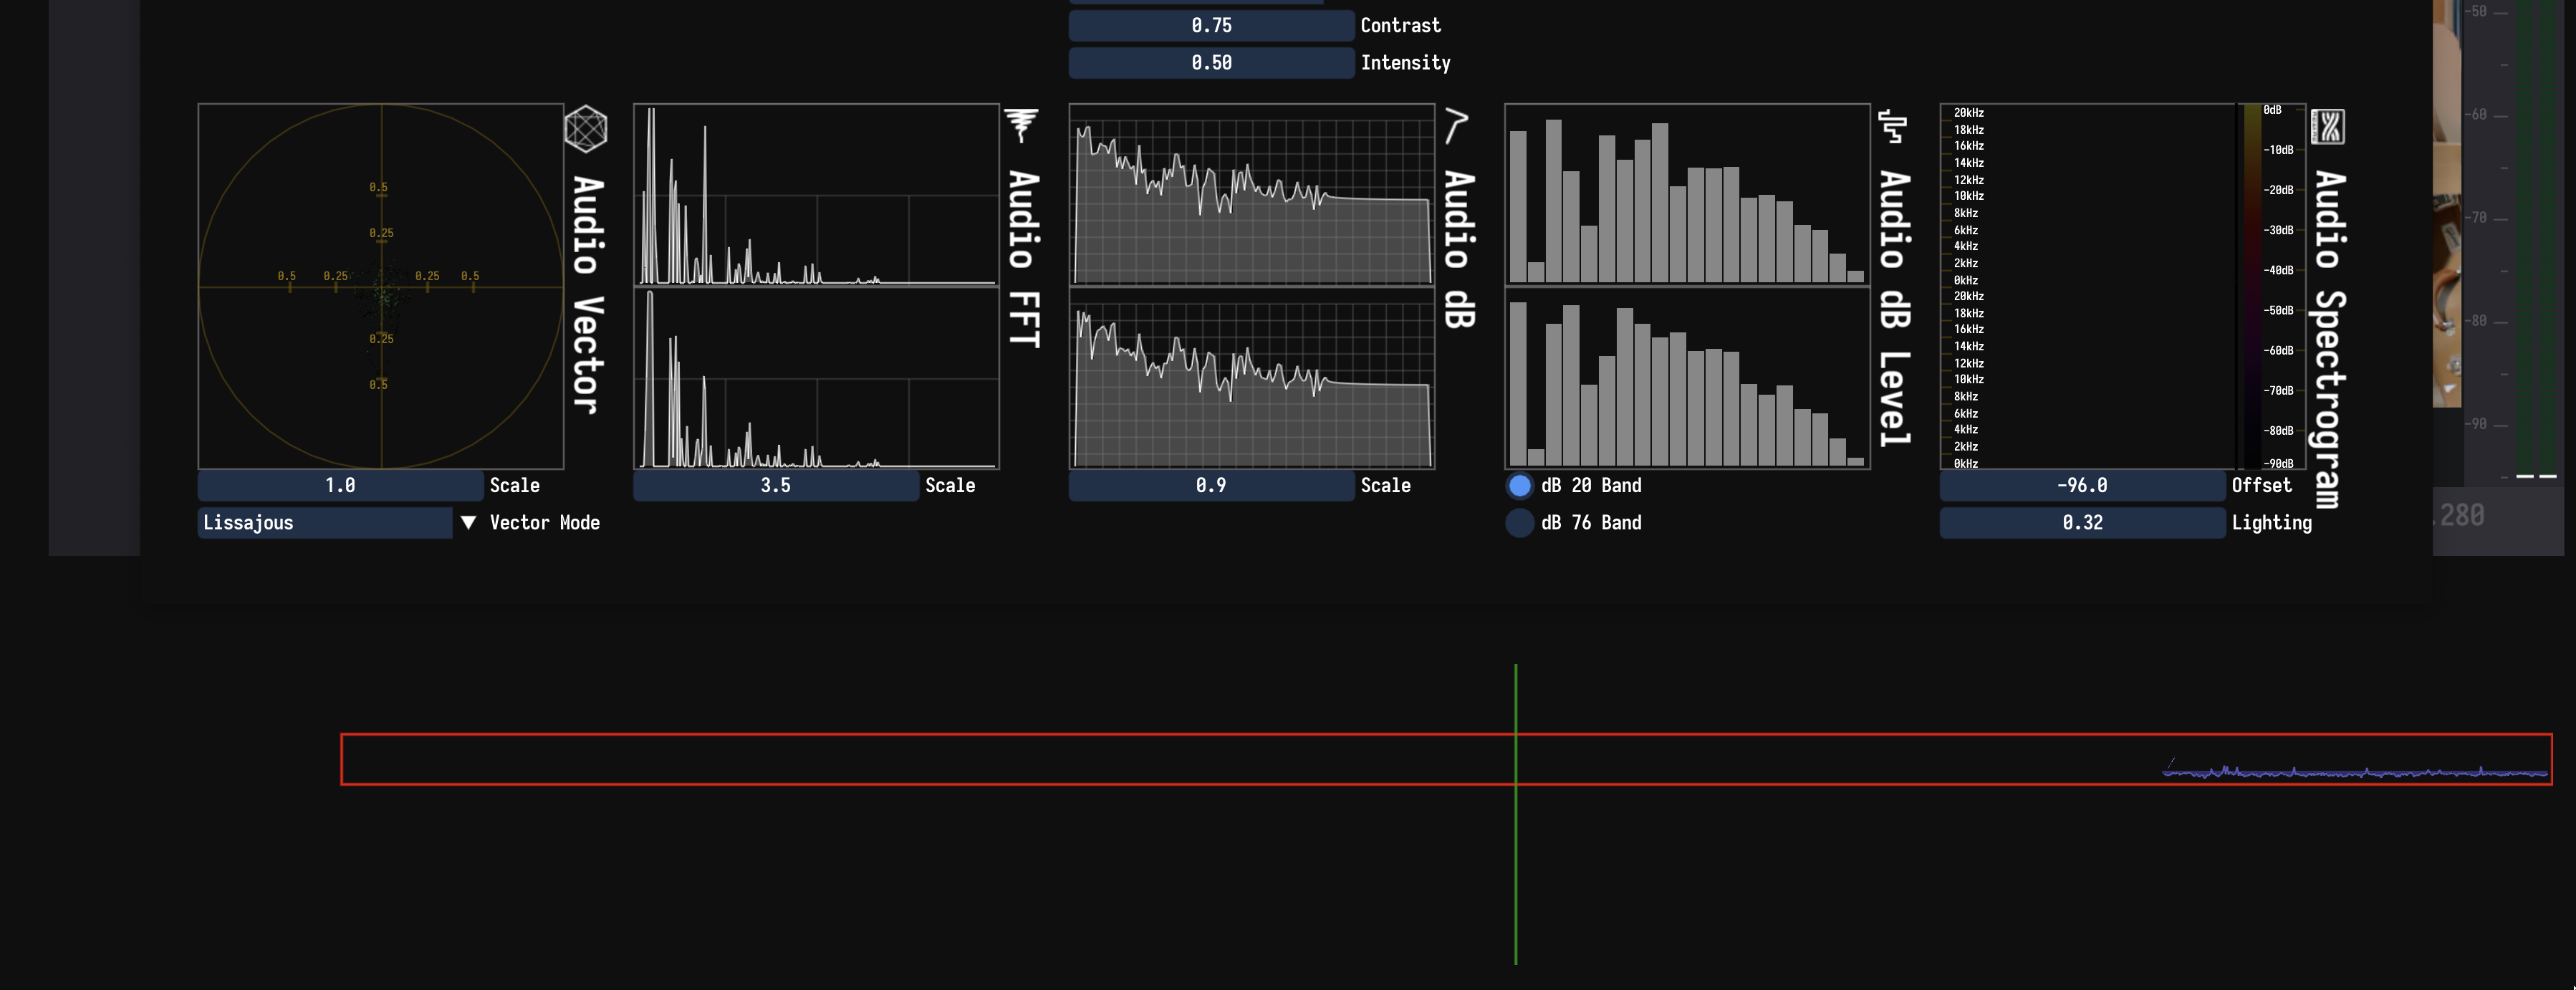This screenshot has width=2576, height=990.
Task: Click the Intensity slider at 0.50
Action: [x=1211, y=63]
